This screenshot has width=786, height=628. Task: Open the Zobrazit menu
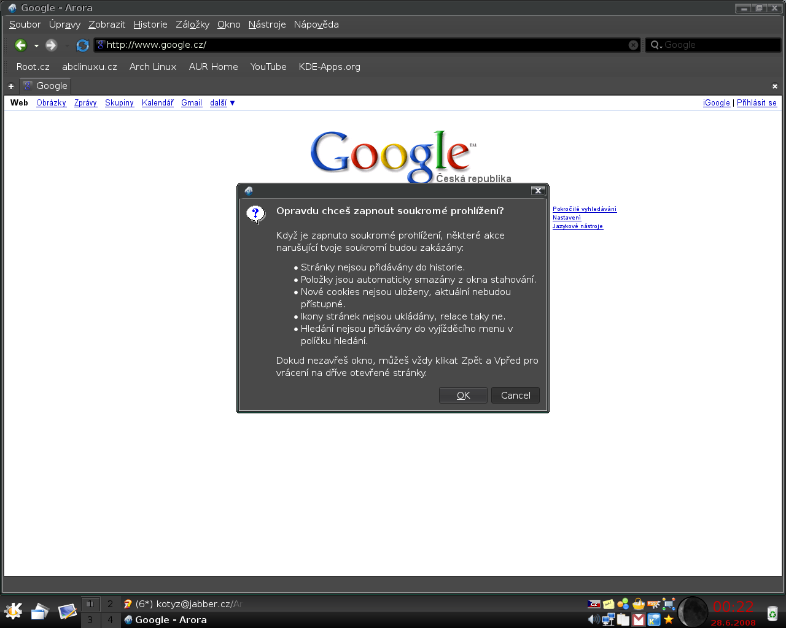[x=107, y=25]
